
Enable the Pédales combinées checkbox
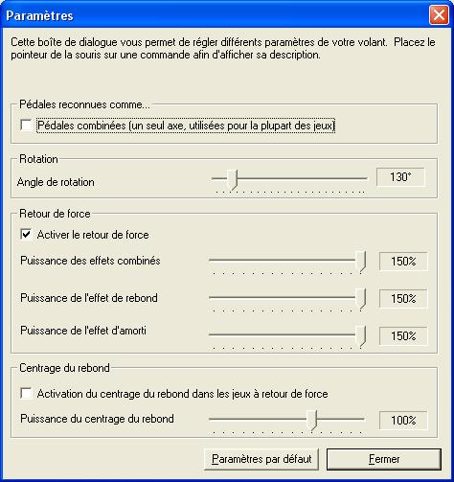(x=26, y=125)
